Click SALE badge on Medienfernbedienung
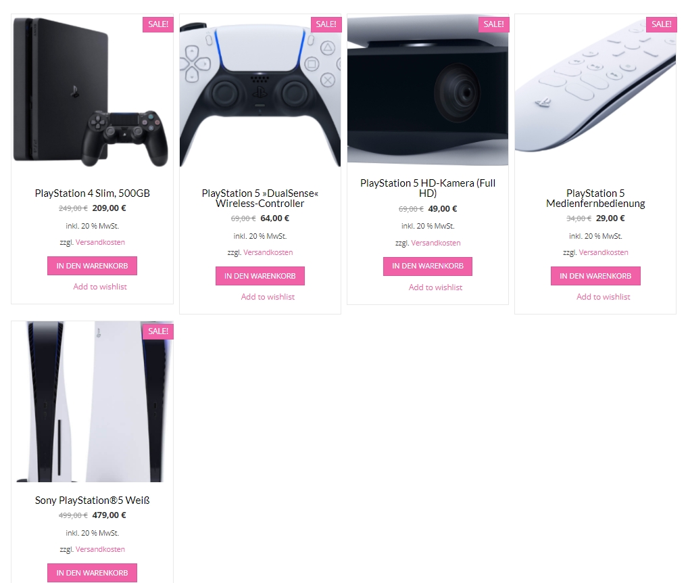This screenshot has height=583, width=688. (x=661, y=24)
